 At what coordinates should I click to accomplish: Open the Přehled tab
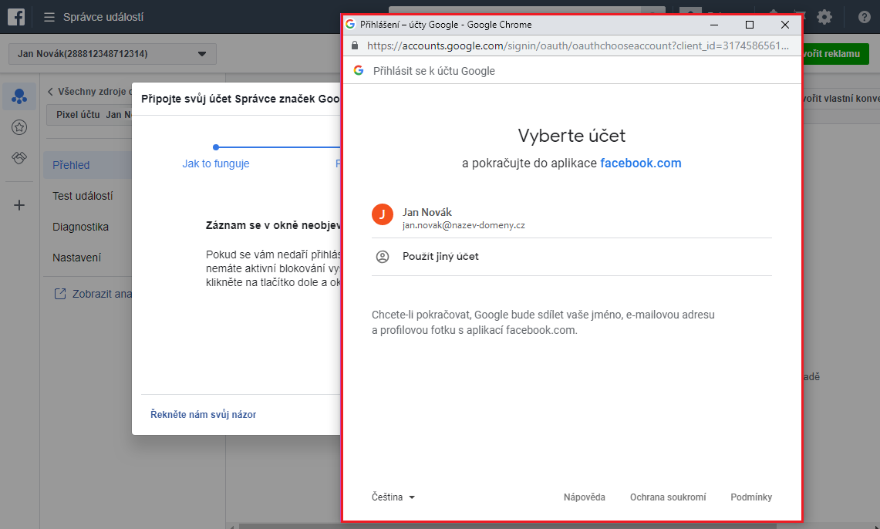tap(88, 165)
